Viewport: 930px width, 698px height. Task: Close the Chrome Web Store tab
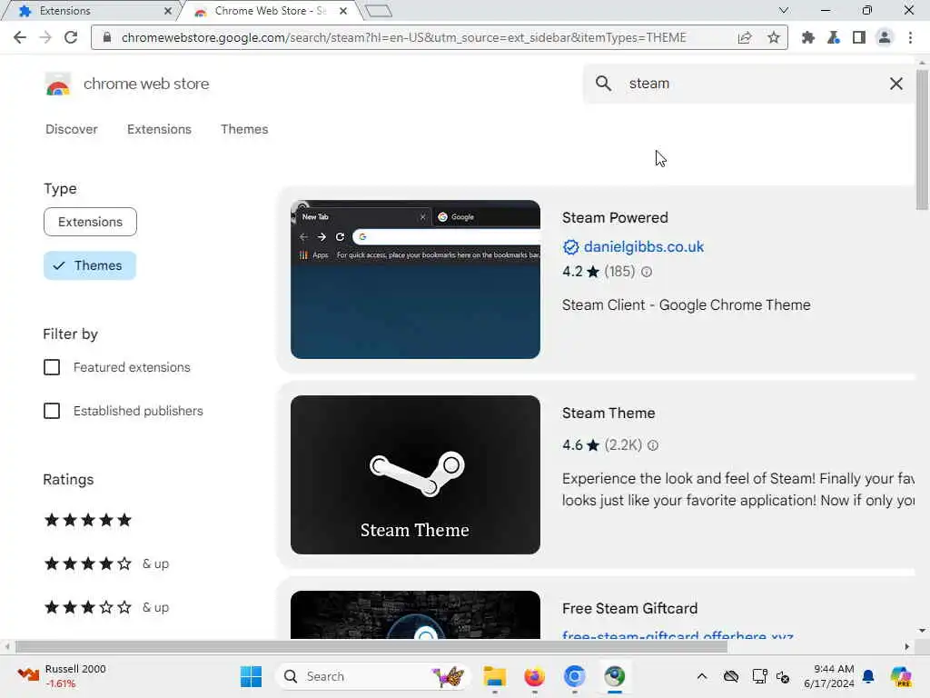[x=342, y=11]
